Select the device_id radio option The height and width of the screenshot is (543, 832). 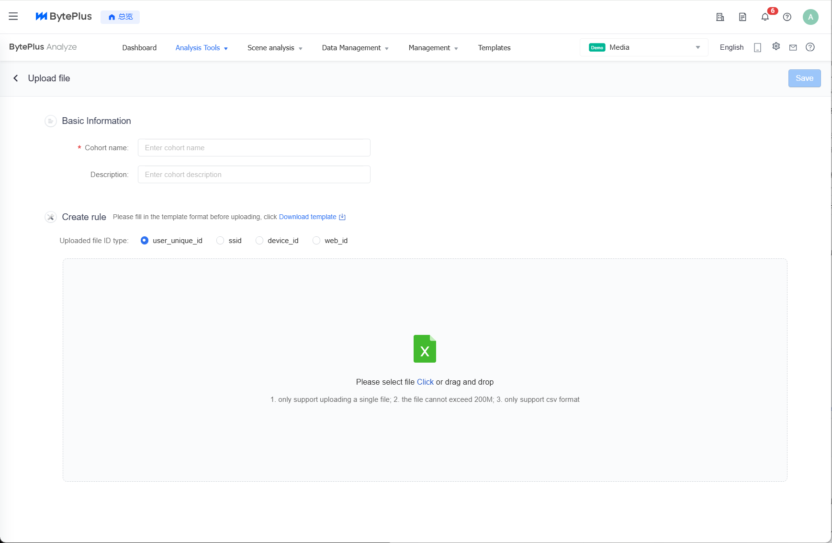tap(259, 241)
